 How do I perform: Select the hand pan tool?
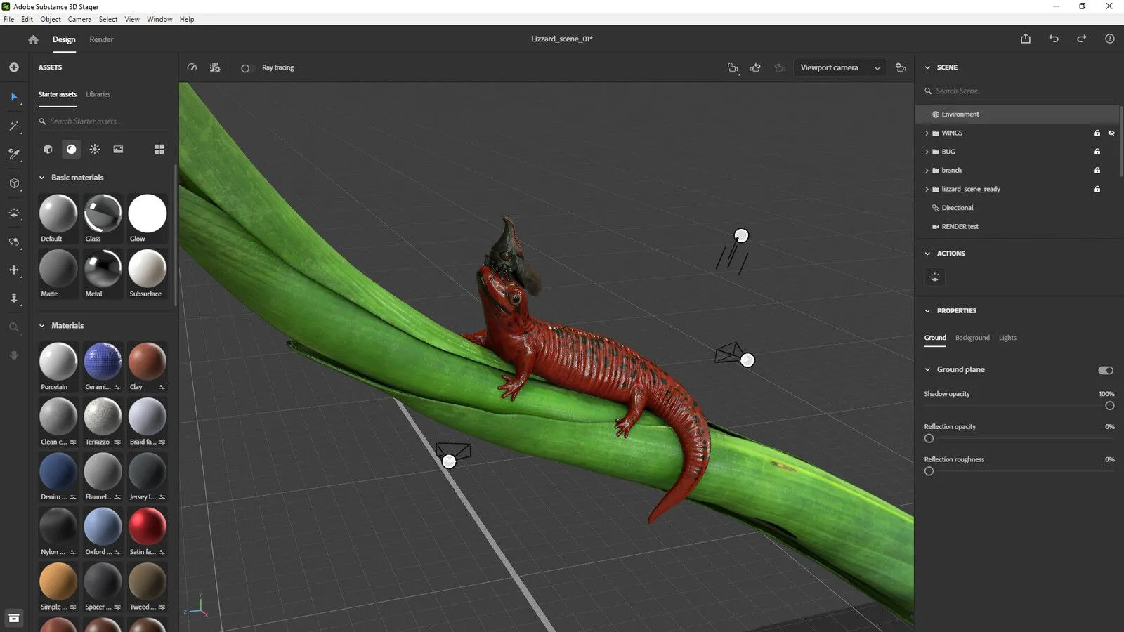tap(14, 355)
